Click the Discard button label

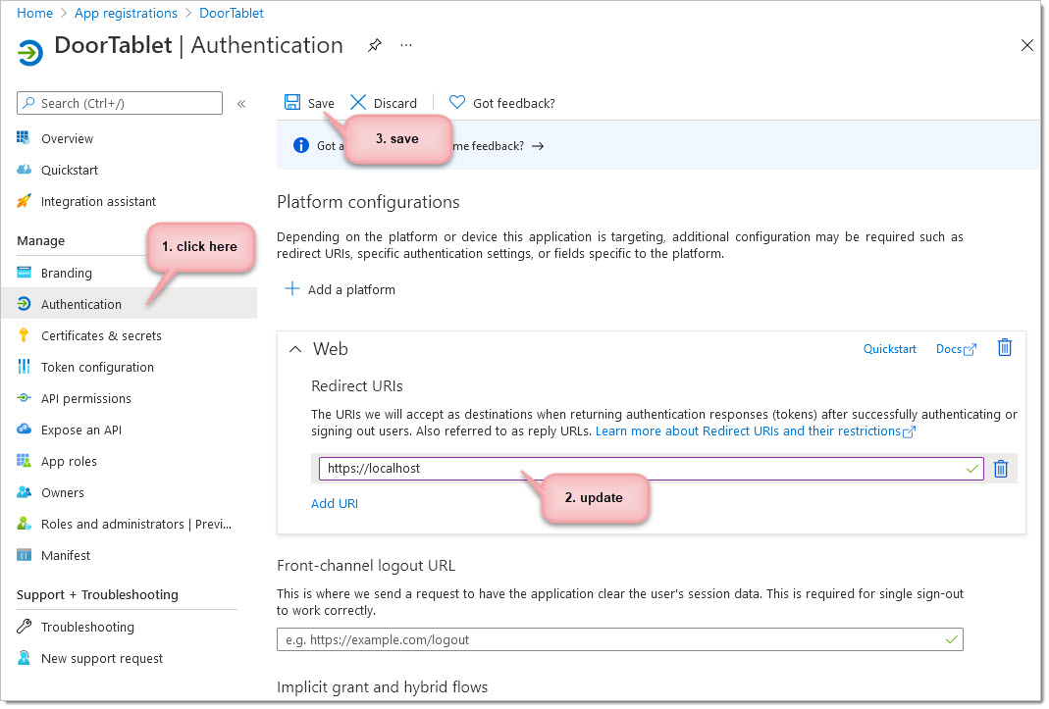point(394,104)
